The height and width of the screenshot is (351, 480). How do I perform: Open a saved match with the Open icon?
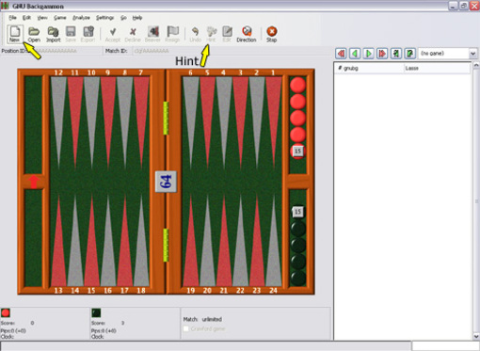tap(34, 34)
